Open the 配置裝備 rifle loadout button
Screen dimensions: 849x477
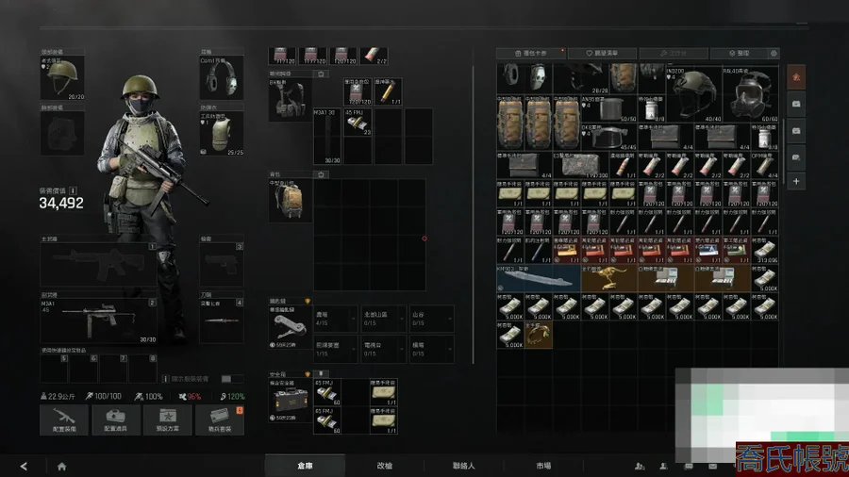[64, 419]
